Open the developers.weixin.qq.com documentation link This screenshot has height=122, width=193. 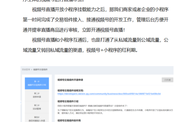coord(109,94)
